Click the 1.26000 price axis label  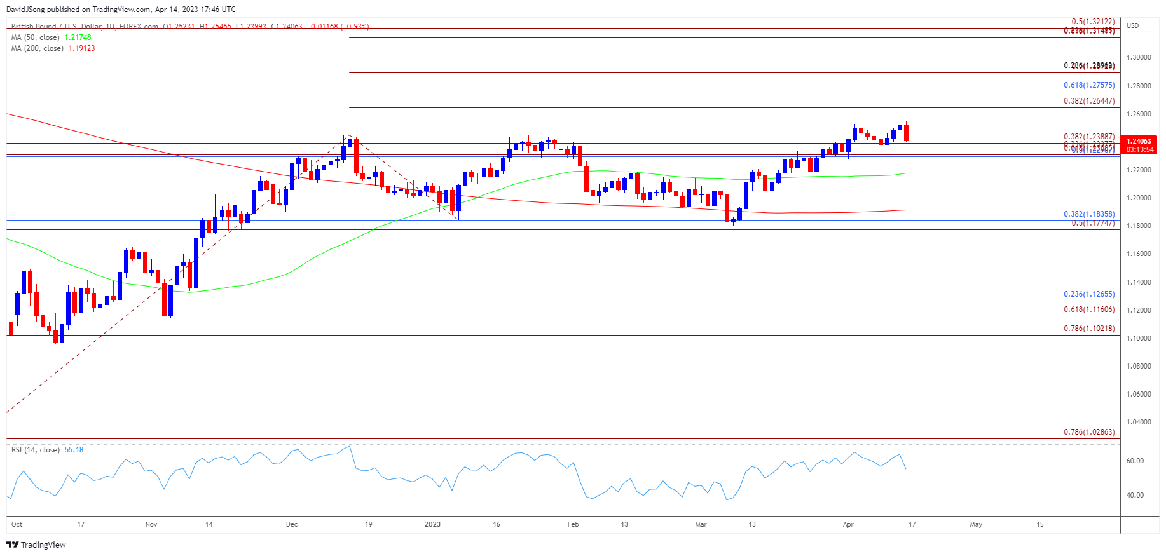[1139, 114]
